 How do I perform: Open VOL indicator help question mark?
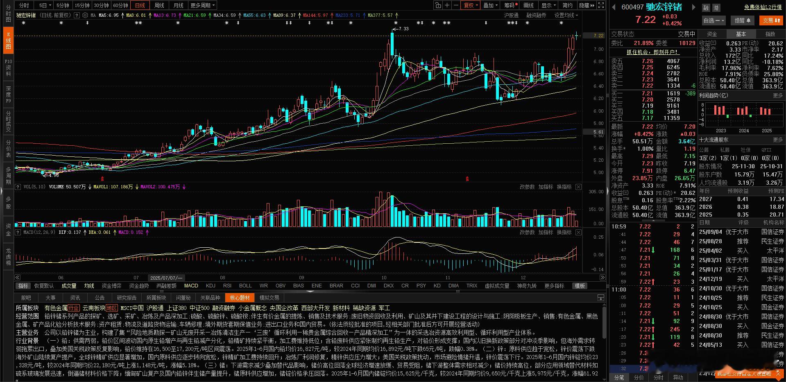(x=18, y=187)
